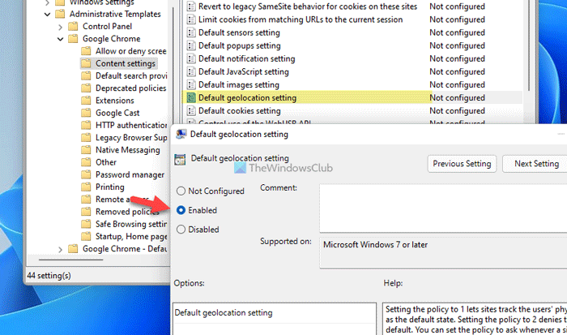Select 'Default sensors setting' policy text
Viewport: 567px width, 335px height.
click(x=239, y=32)
